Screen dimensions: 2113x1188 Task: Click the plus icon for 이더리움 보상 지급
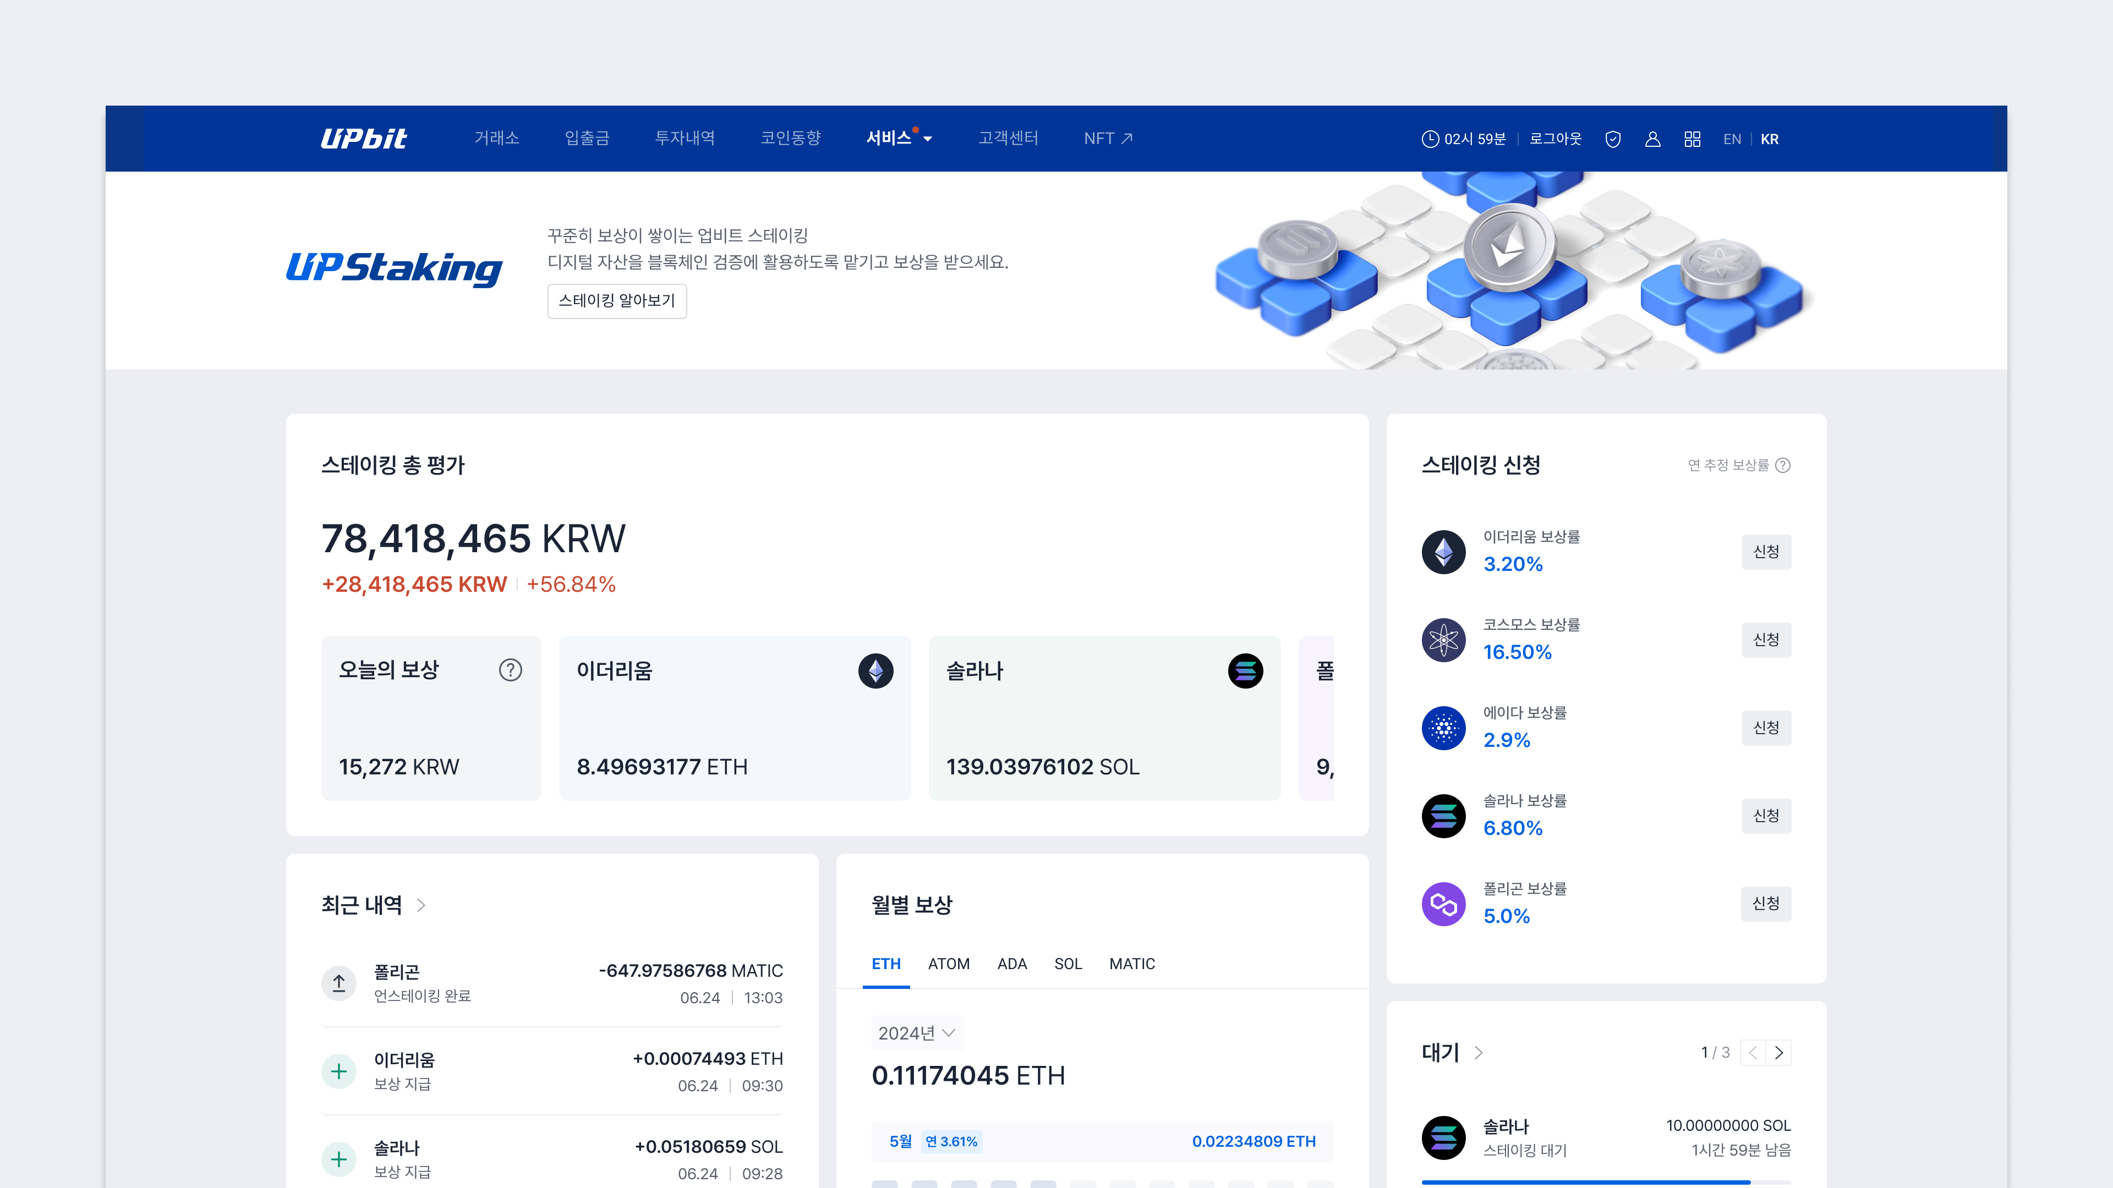point(339,1071)
